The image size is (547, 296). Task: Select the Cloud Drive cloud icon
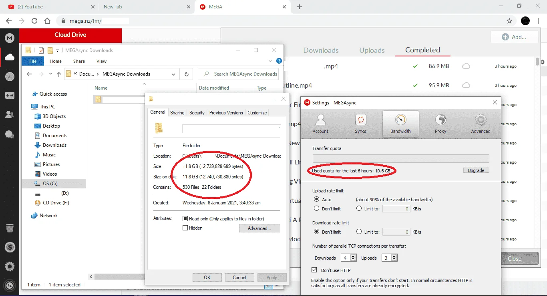pos(10,58)
